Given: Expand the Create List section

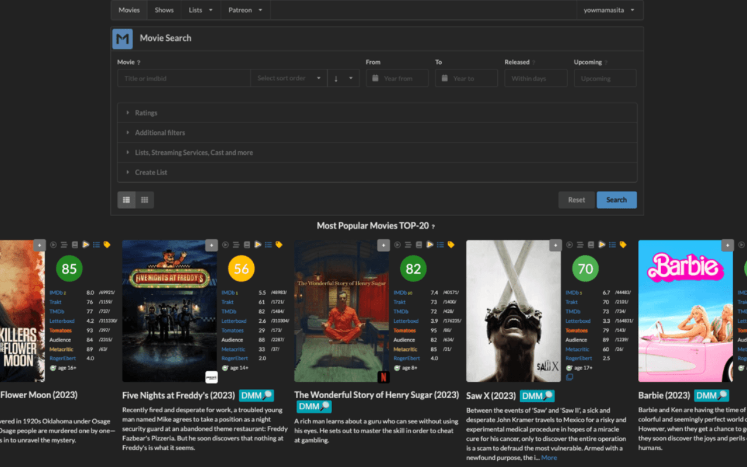Looking at the screenshot, I should pyautogui.click(x=377, y=172).
